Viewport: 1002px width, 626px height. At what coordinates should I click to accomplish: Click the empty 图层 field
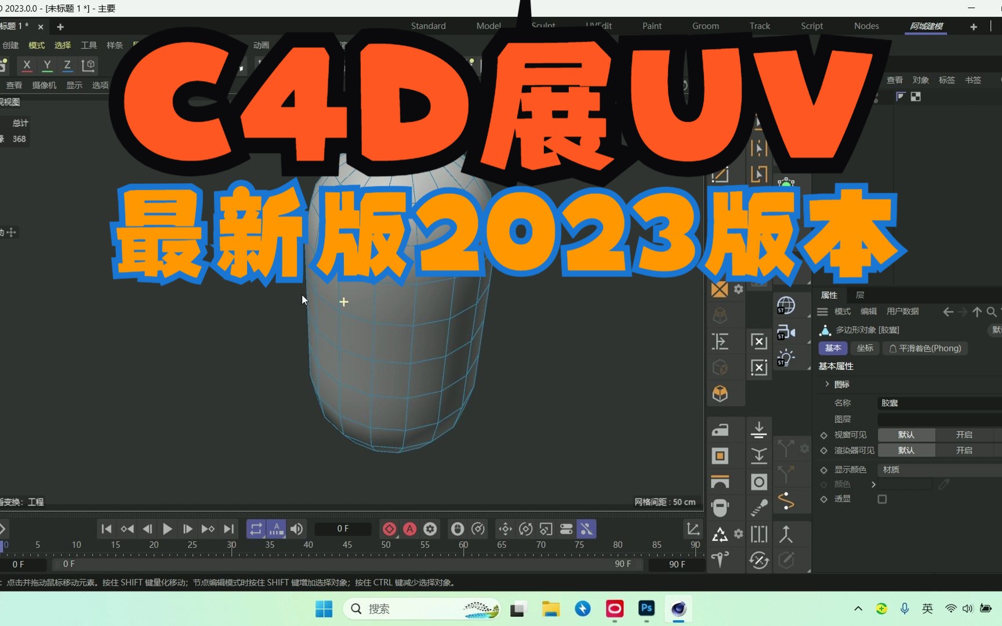pos(939,419)
